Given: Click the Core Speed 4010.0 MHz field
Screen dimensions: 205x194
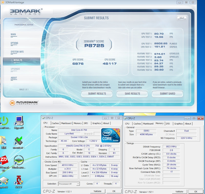Looking at the screenshot, I should 68,165.
